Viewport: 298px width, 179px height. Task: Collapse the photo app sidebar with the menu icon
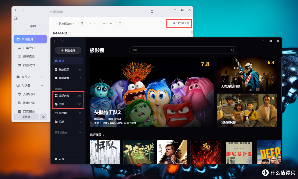click(16, 18)
